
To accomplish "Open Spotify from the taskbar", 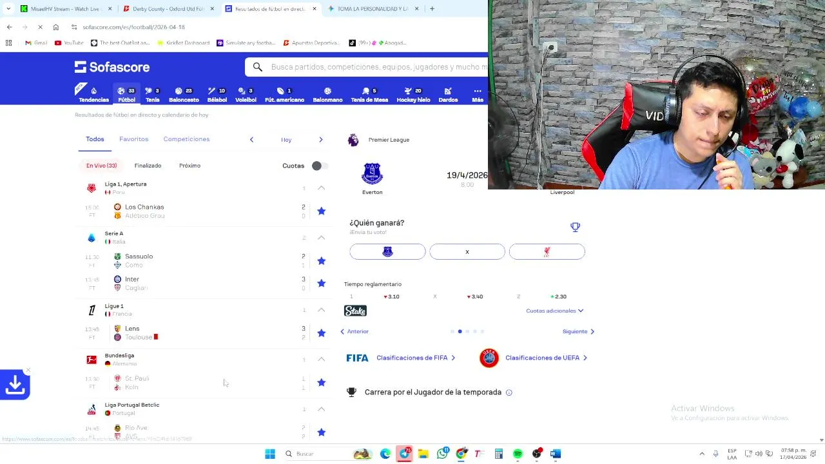I will click(x=518, y=454).
